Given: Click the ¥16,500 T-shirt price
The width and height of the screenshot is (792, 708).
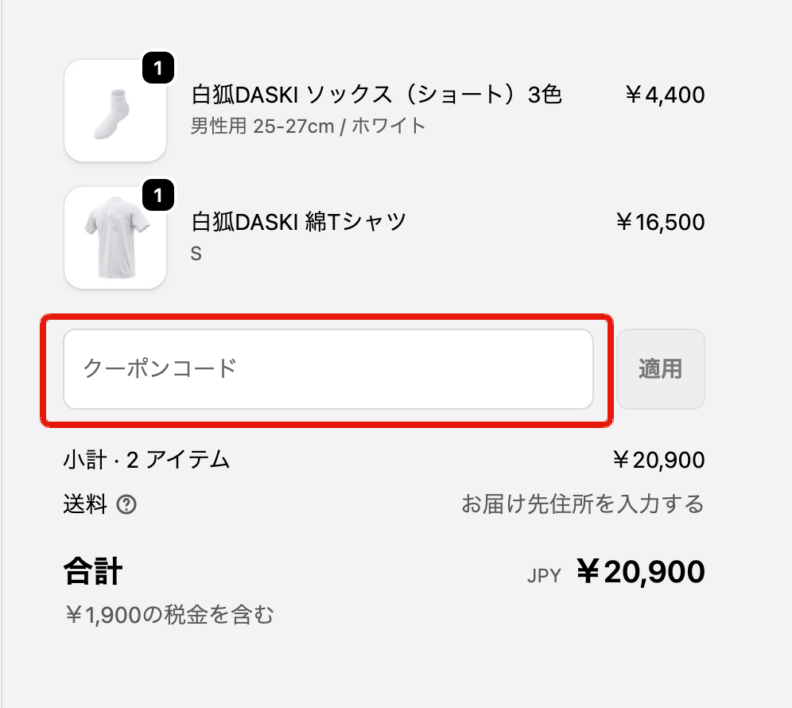Looking at the screenshot, I should click(x=659, y=222).
